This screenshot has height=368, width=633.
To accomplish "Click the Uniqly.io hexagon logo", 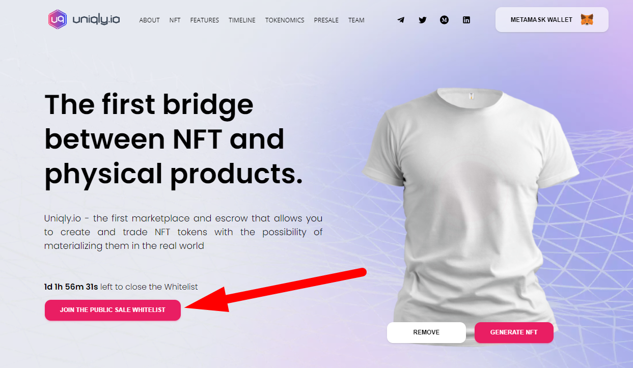I will [x=58, y=20].
